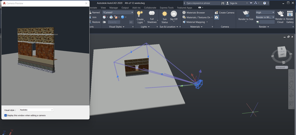The height and width of the screenshot is (135, 296).
Task: Toggle the Show Cameras icon below Create Camera
Action: (x=216, y=17)
